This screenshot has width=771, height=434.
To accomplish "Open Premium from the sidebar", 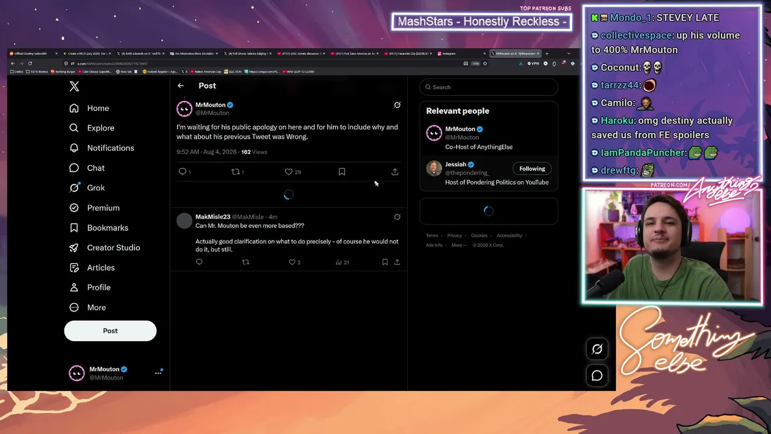I will [x=94, y=207].
